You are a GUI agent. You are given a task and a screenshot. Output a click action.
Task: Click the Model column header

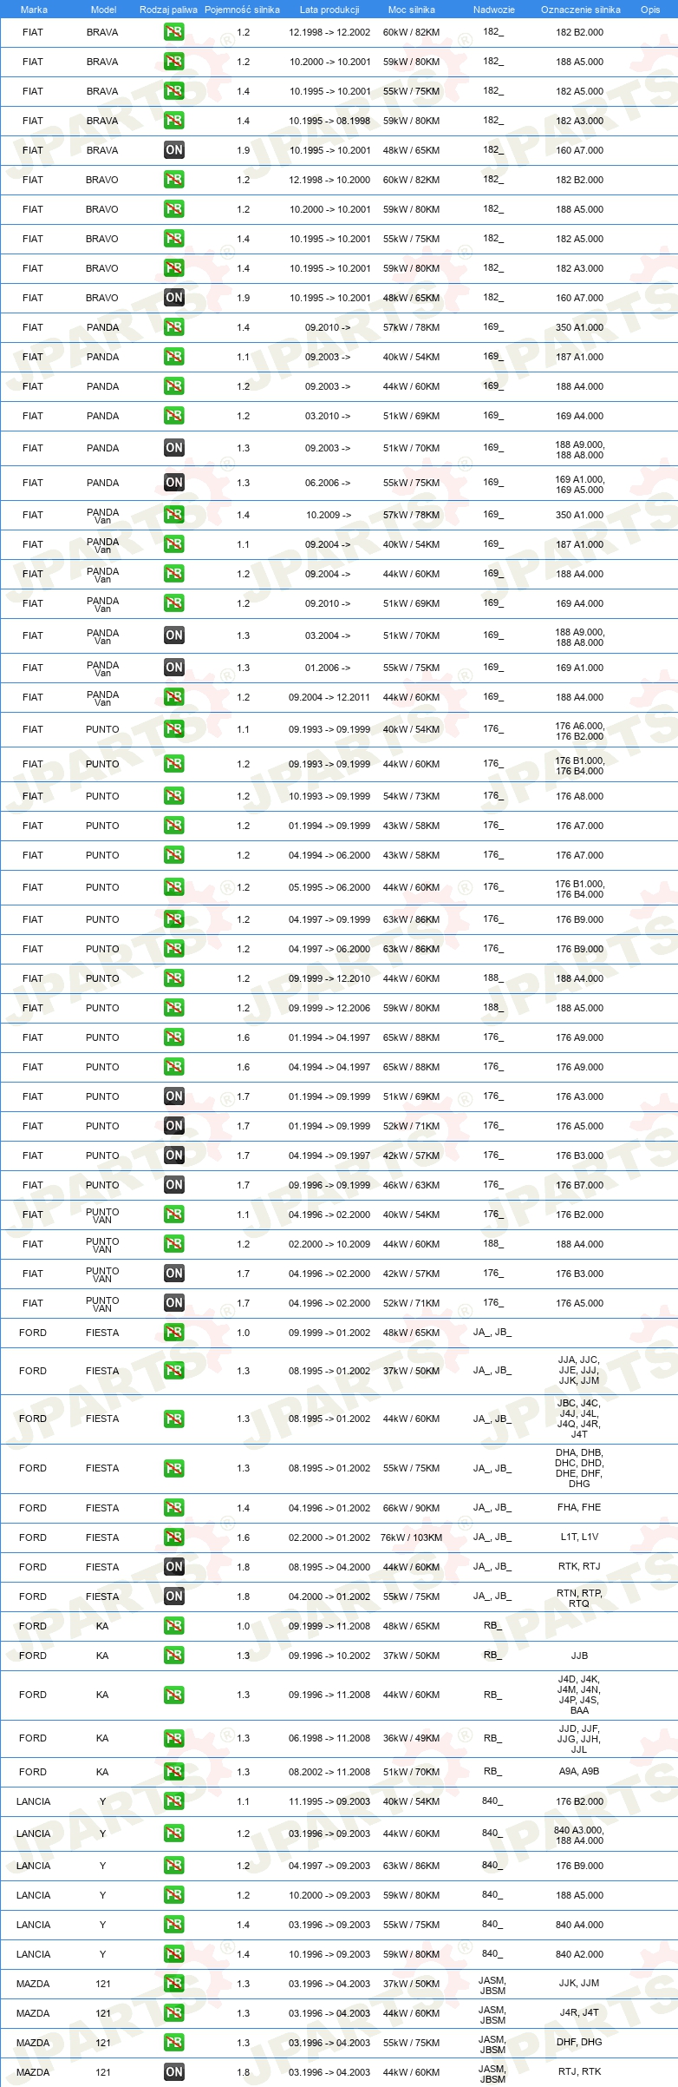pos(104,10)
